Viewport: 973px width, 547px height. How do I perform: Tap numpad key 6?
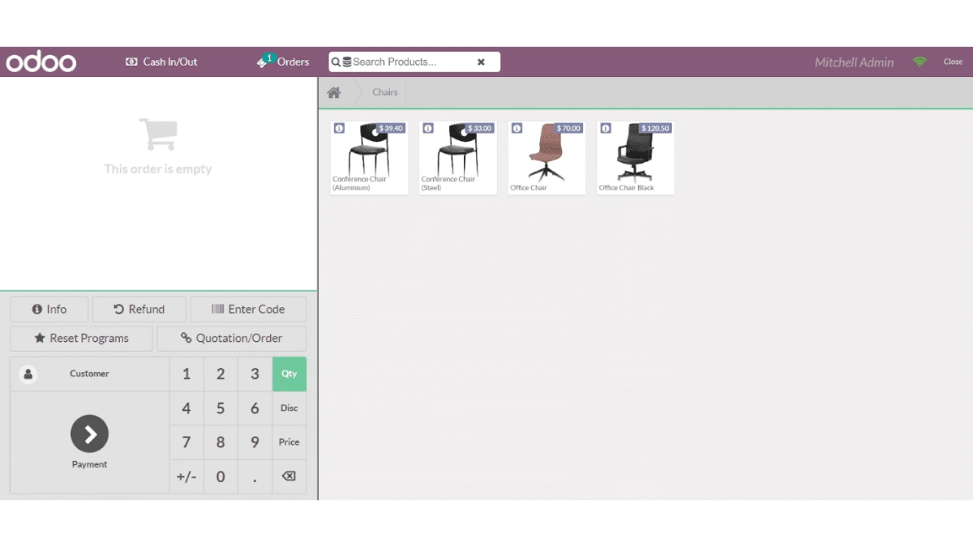coord(255,408)
